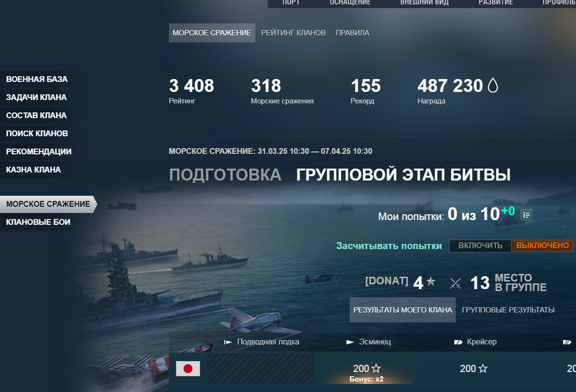
Task: Show ГРУППОВЫЕ РЕЗУЛЬТАТЫ tab
Action: point(508,310)
